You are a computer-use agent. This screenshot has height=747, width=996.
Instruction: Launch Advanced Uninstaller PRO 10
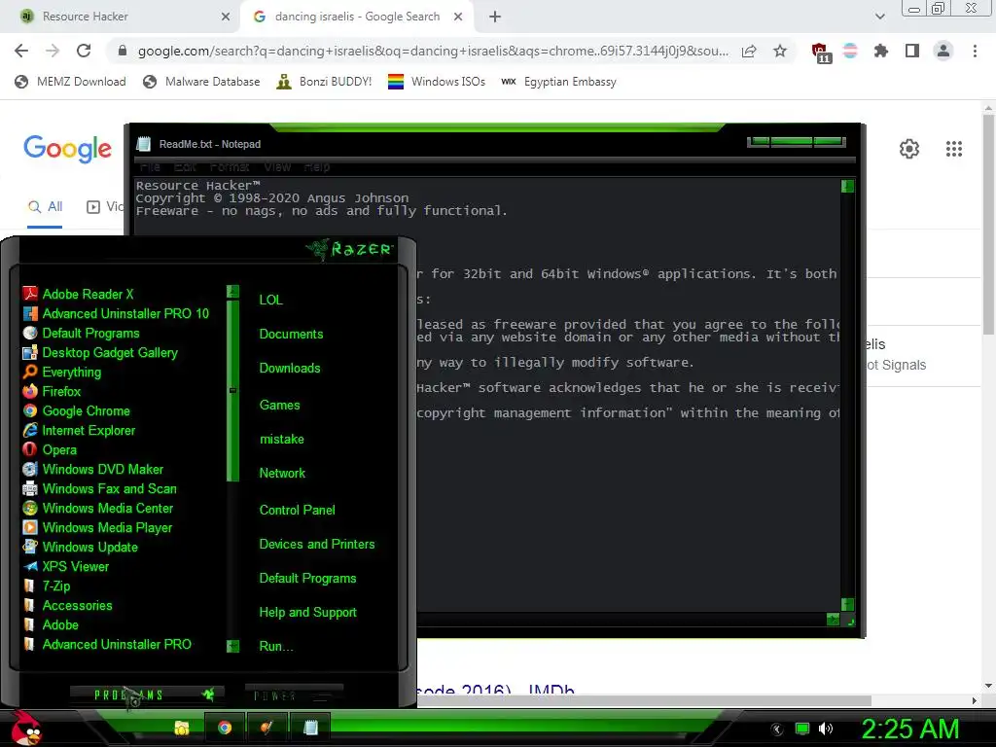[x=117, y=314]
